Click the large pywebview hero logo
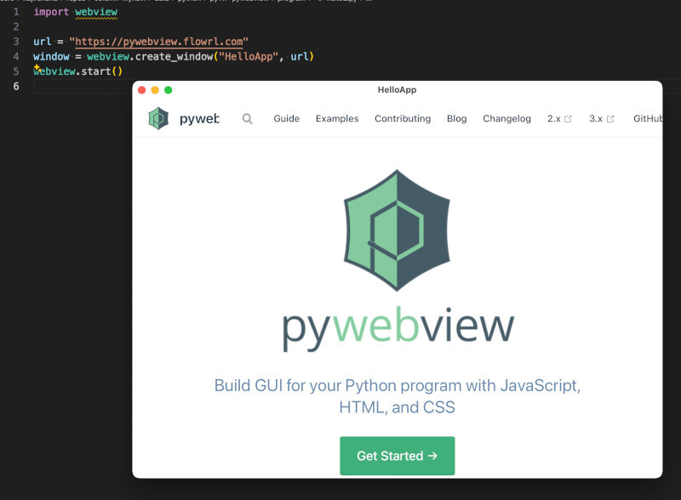Screen dimensions: 681x500 (396, 229)
